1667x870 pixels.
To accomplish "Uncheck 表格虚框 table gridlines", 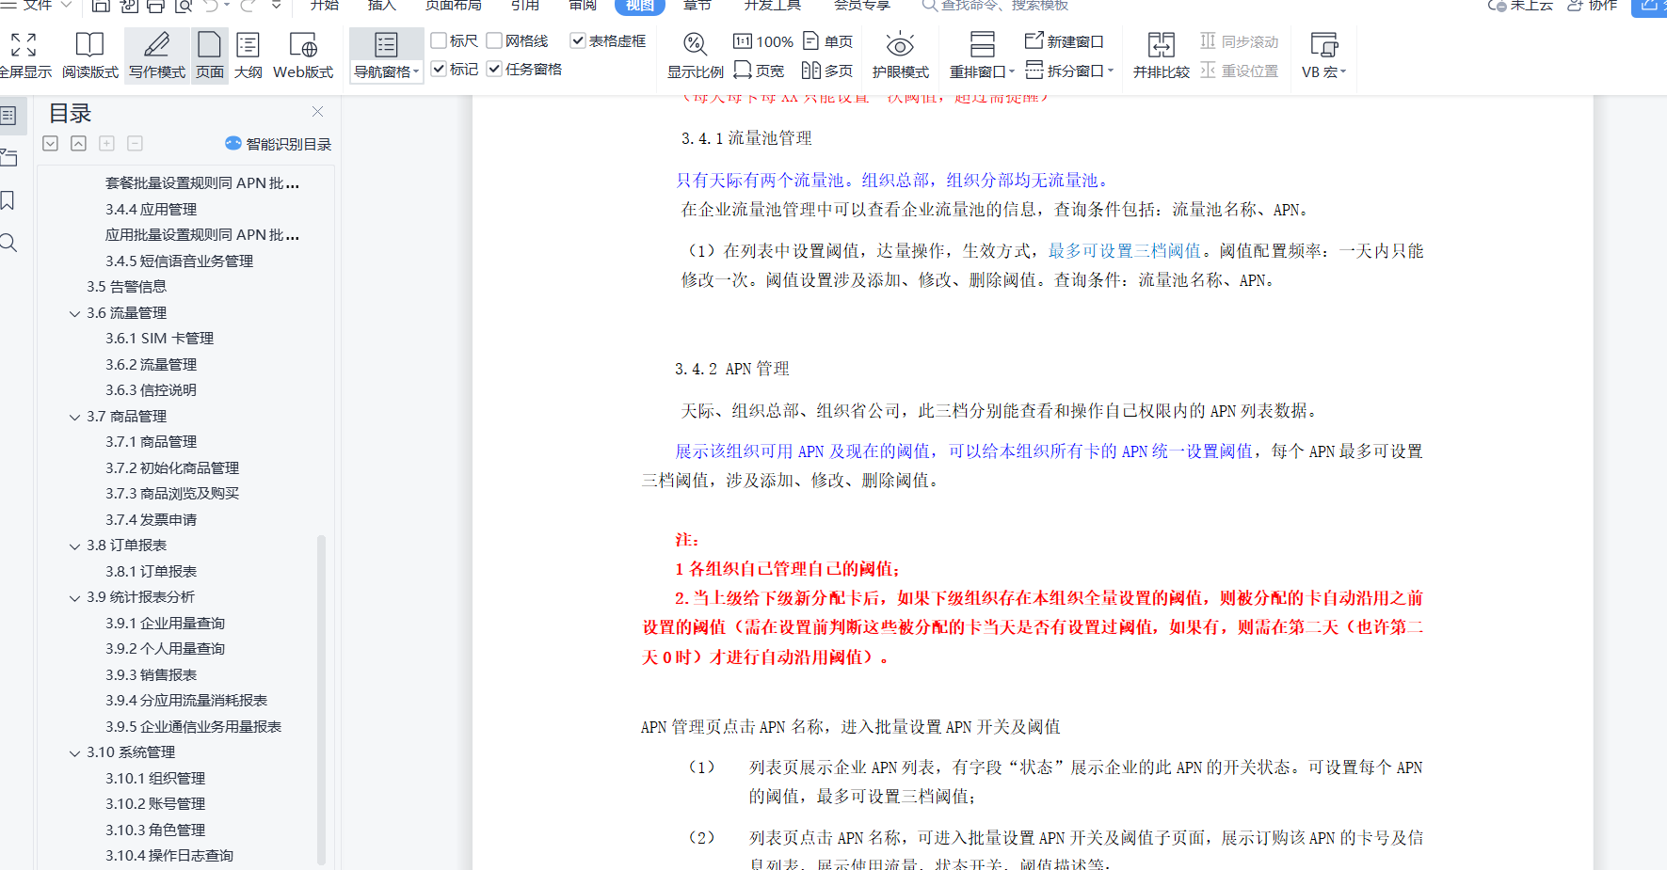I will tap(578, 40).
